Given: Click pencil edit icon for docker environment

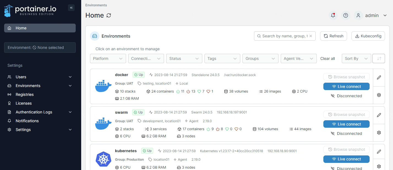Looking at the screenshot, I should pos(379,77).
